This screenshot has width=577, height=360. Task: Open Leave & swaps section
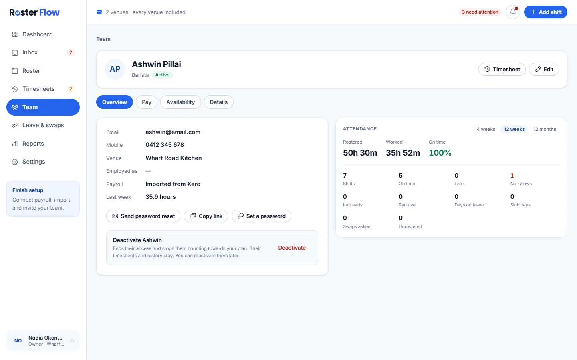click(43, 125)
